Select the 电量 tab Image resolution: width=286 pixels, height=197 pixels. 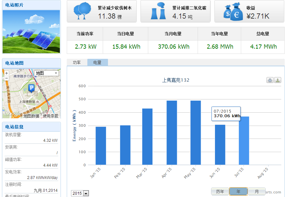pyautogui.click(x=97, y=62)
